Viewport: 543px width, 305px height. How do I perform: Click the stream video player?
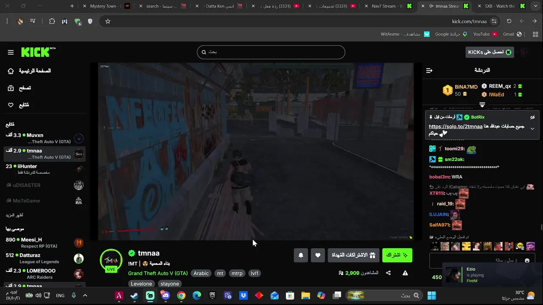[256, 151]
